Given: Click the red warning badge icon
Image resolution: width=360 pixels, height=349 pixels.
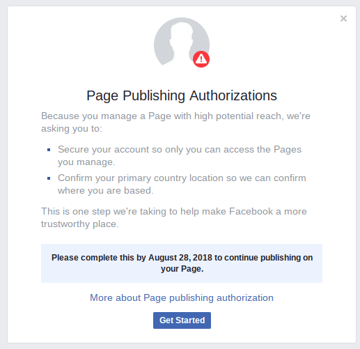Looking at the screenshot, I should (x=201, y=59).
